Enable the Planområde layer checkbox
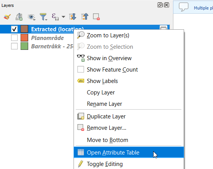The height and width of the screenshot is (169, 213). pyautogui.click(x=14, y=38)
